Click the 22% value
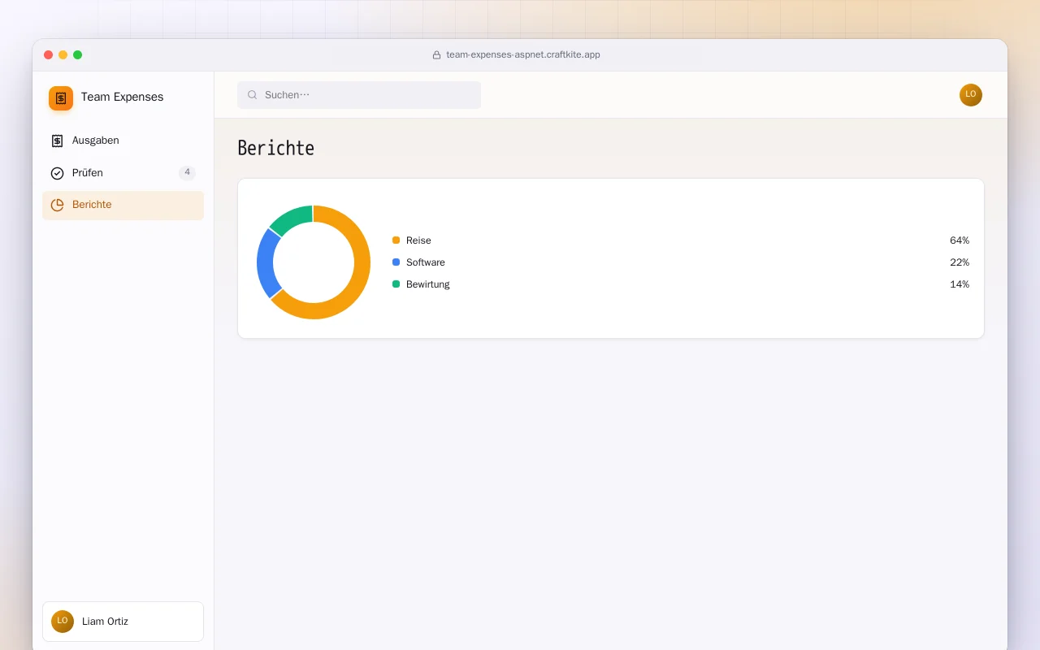The height and width of the screenshot is (650, 1040). (x=960, y=262)
